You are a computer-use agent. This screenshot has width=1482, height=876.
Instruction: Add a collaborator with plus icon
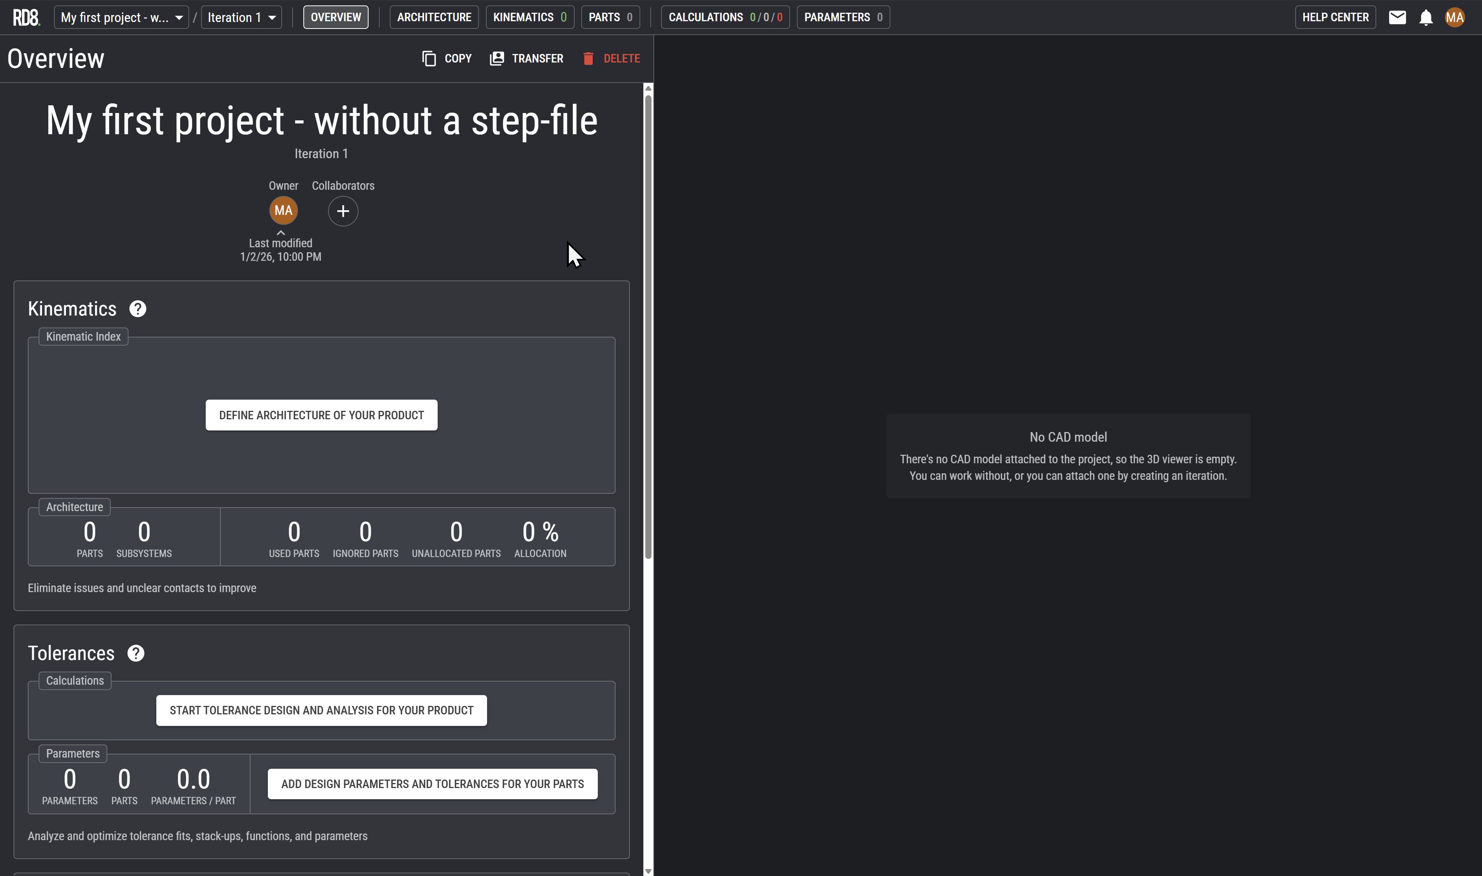(342, 211)
